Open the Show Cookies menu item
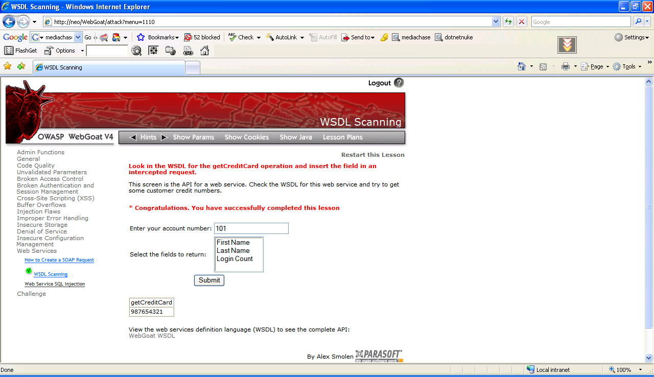The image size is (654, 377). (x=246, y=137)
